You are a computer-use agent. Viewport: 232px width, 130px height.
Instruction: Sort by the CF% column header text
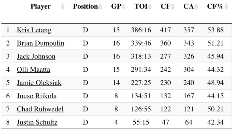pos(215,7)
